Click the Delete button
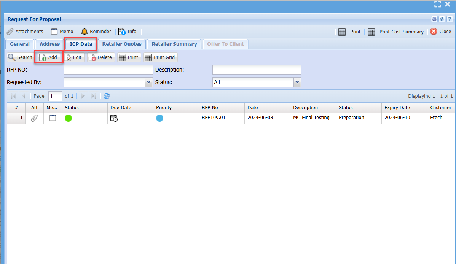 (x=101, y=57)
